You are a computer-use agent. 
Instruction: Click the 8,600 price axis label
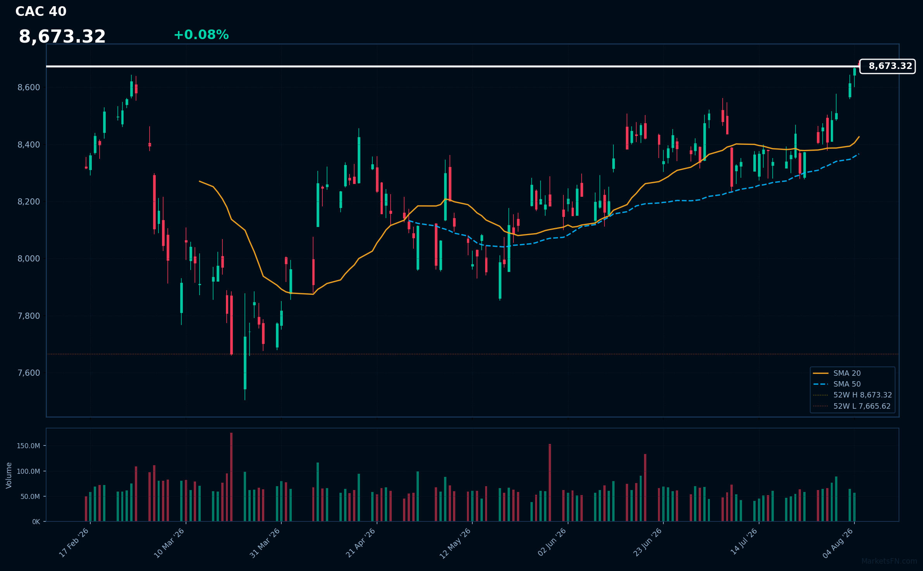tap(29, 88)
